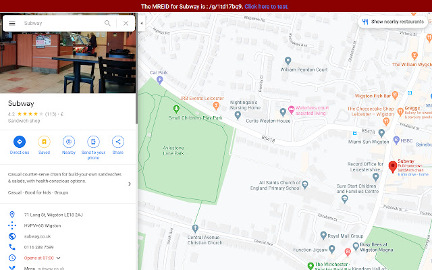Click the (113) reviews count
Image resolution: width=432 pixels, height=270 pixels.
[x=51, y=114]
